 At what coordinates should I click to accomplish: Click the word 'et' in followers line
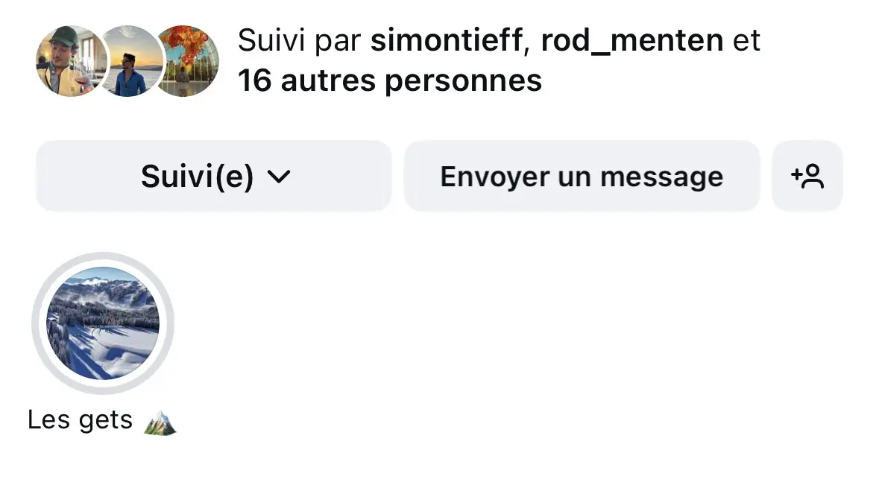(746, 41)
